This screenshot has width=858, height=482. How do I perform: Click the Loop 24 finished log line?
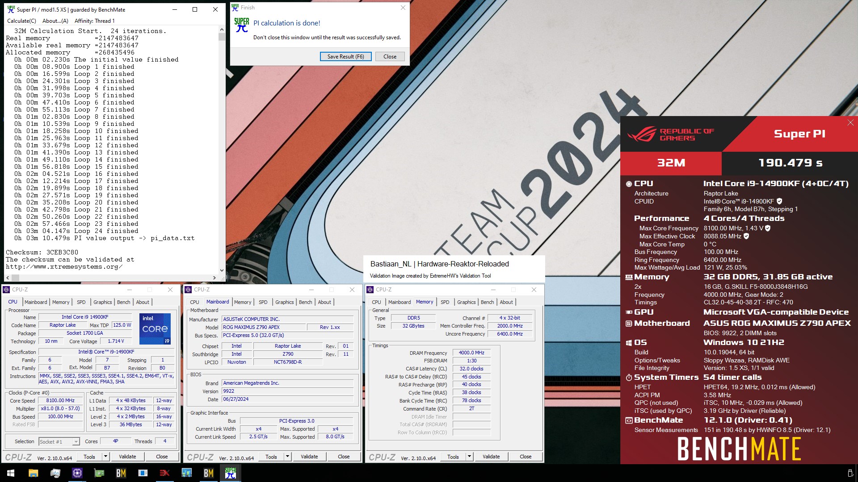[76, 231]
